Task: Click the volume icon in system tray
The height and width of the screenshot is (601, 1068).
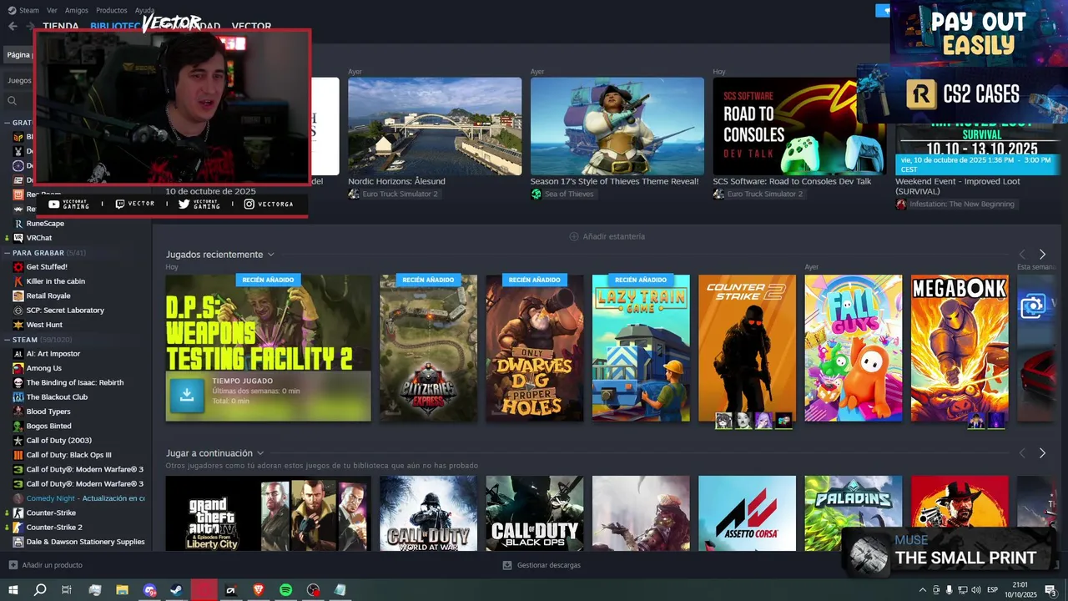Action: pos(976,590)
